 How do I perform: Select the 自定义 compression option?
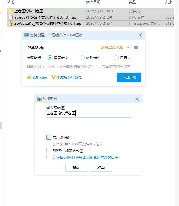(x=116, y=58)
